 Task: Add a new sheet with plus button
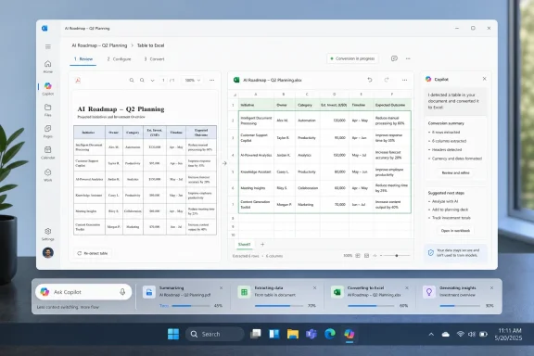262,244
